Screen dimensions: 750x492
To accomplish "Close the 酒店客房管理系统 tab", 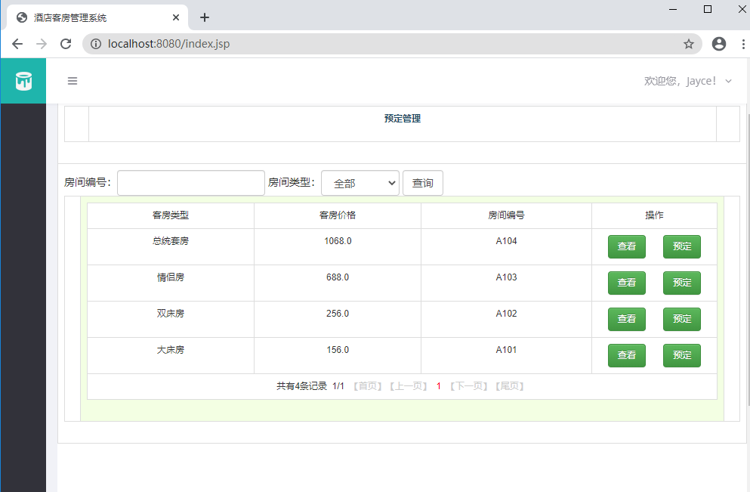I will [x=175, y=17].
